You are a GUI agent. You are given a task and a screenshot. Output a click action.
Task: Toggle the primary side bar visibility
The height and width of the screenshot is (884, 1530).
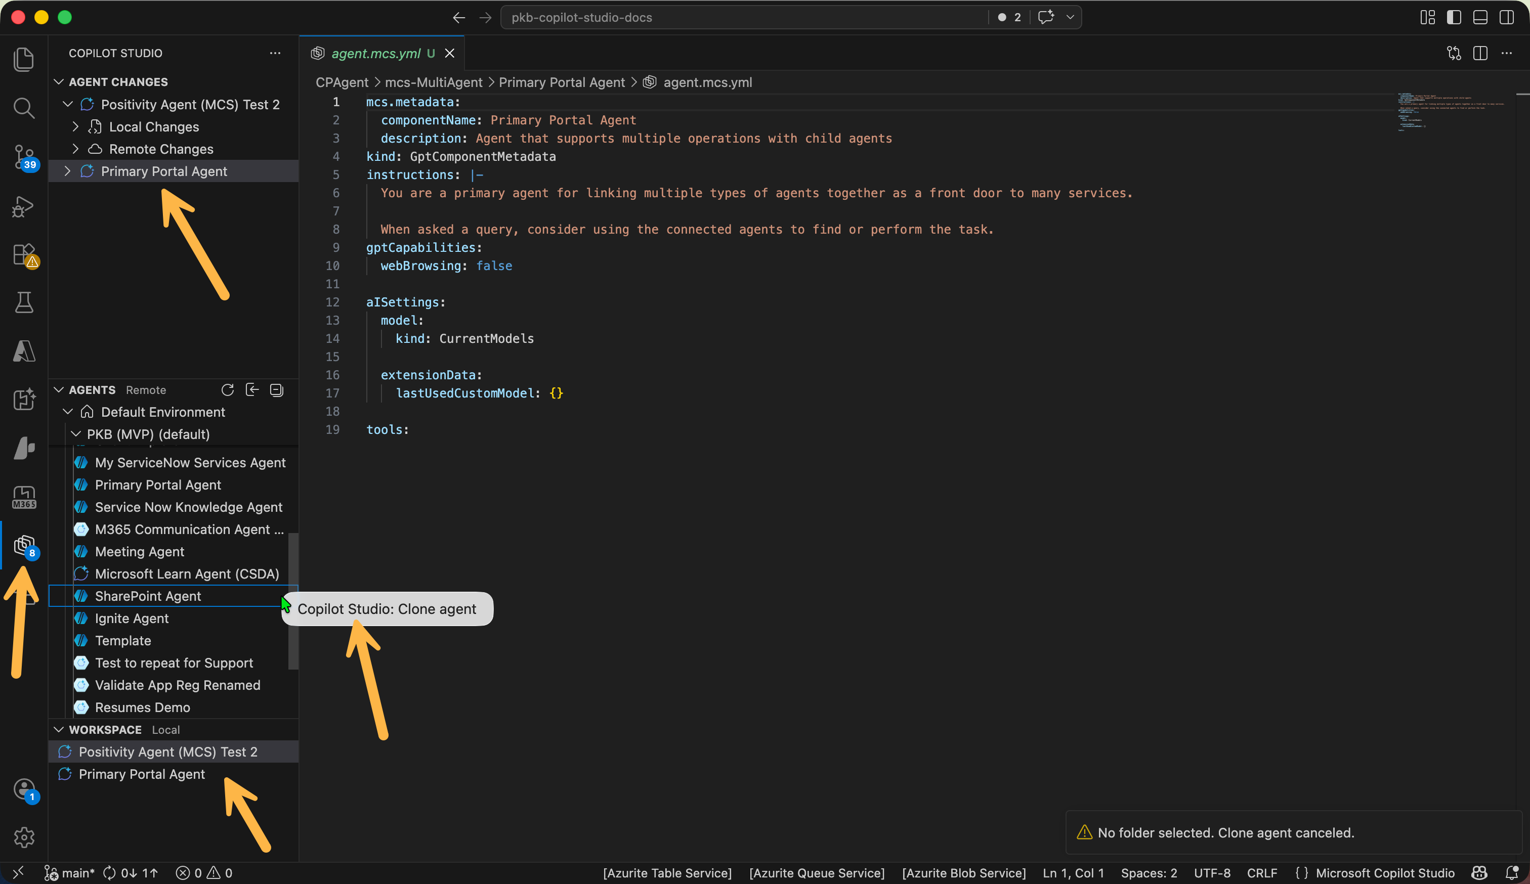[1454, 17]
